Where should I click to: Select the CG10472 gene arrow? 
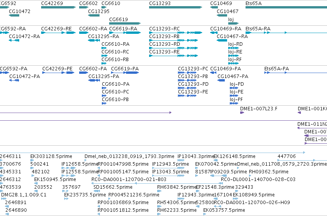click(14, 15)
